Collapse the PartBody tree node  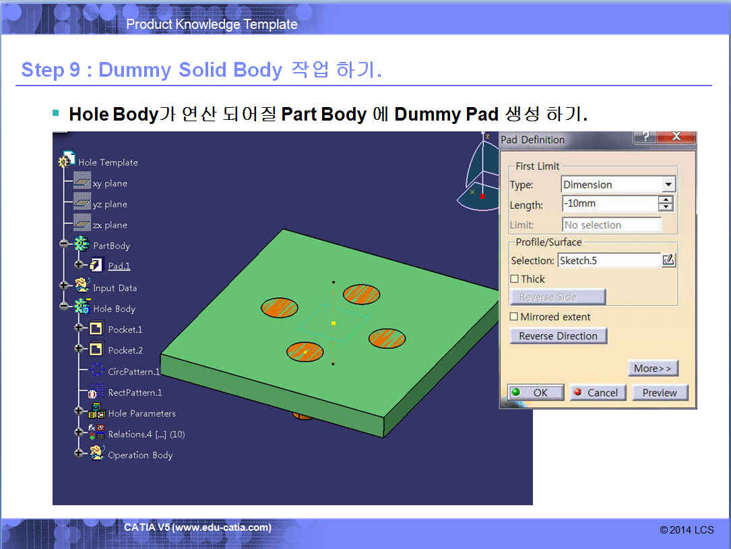[64, 244]
